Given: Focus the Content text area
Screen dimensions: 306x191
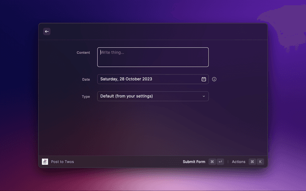Looking at the screenshot, I should tap(153, 61).
